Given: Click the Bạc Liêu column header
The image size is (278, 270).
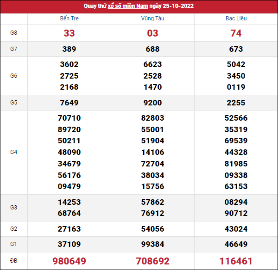Looking at the screenshot, I should coord(236,18).
